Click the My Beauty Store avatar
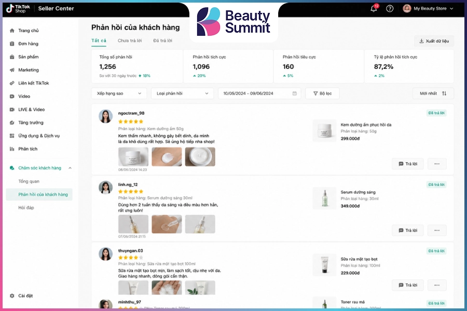The width and height of the screenshot is (467, 311). pyautogui.click(x=407, y=8)
